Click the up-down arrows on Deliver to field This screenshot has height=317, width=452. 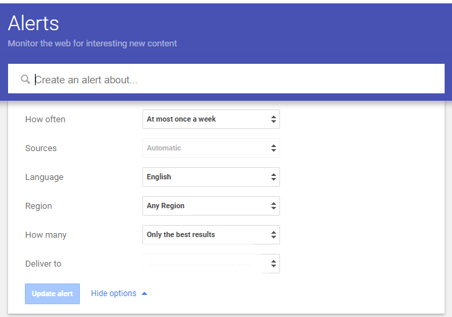point(273,264)
